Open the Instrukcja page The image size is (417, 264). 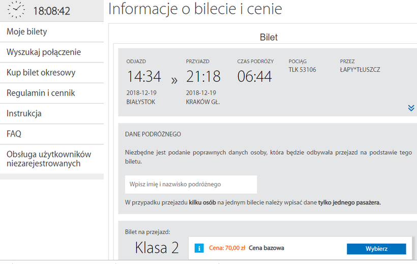click(x=24, y=113)
